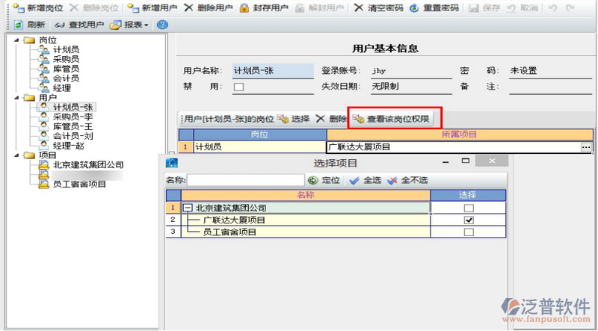This screenshot has width=598, height=331.
Task: Select user 会计员-刘 in tree
Action: [x=73, y=136]
